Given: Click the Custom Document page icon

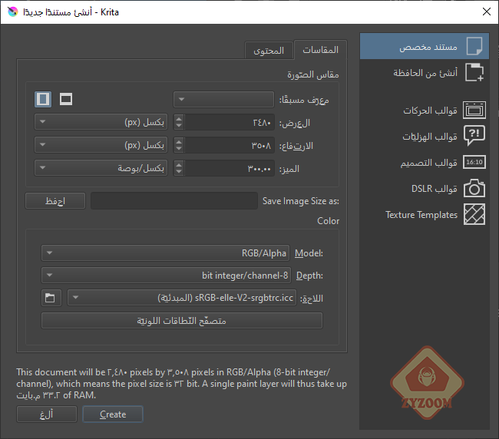Looking at the screenshot, I should pos(474,47).
